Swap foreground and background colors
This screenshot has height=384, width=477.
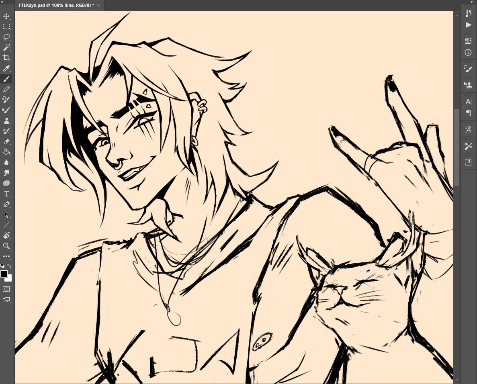pos(9,266)
